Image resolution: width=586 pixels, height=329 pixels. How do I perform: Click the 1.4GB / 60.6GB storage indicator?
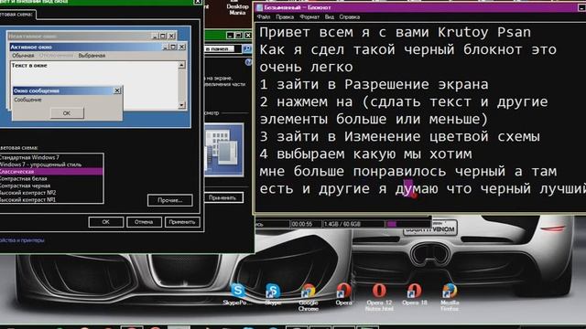click(342, 224)
